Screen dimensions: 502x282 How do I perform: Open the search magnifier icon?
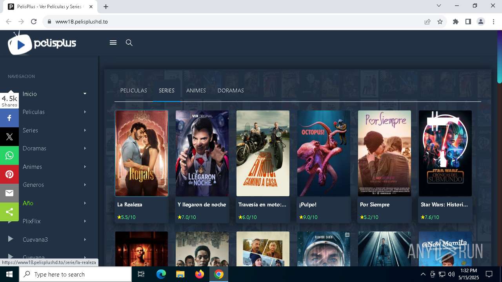[x=129, y=43]
